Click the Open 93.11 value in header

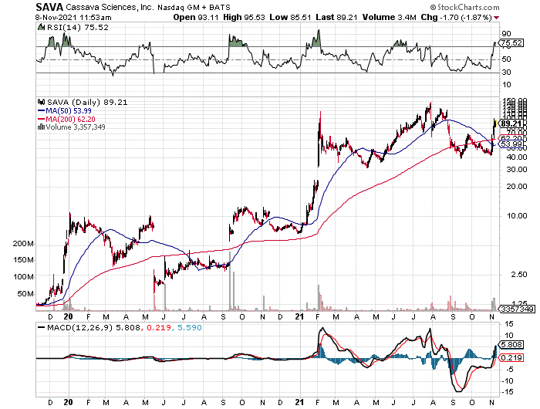click(196, 17)
